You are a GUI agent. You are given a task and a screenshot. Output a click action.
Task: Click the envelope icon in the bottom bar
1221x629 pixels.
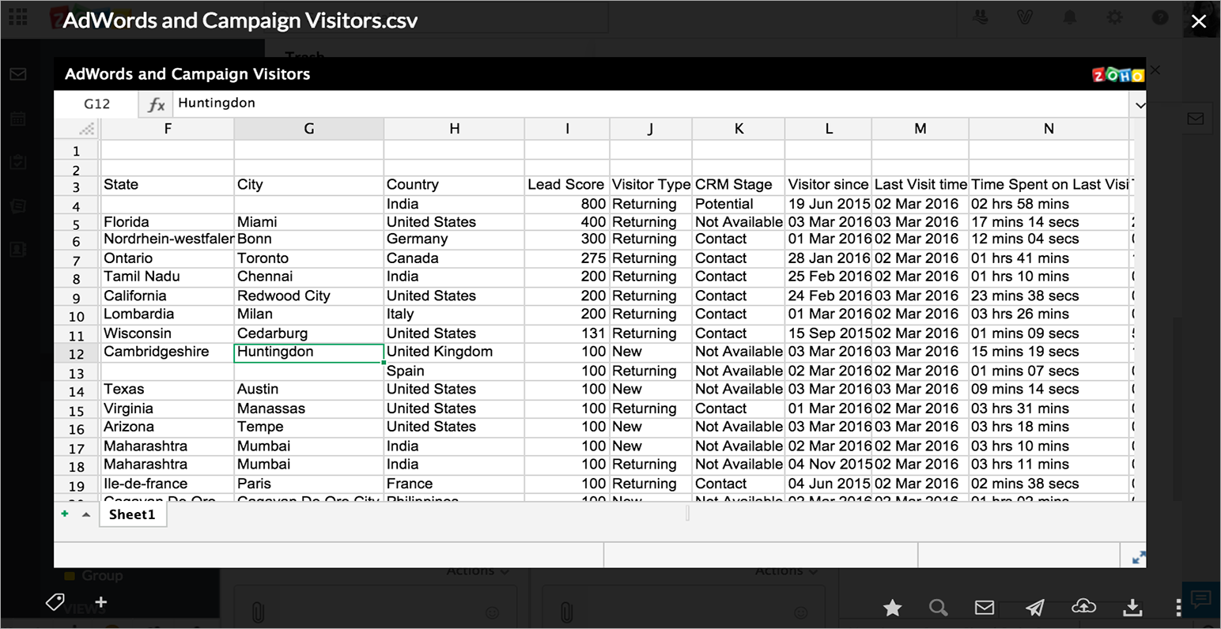[985, 607]
